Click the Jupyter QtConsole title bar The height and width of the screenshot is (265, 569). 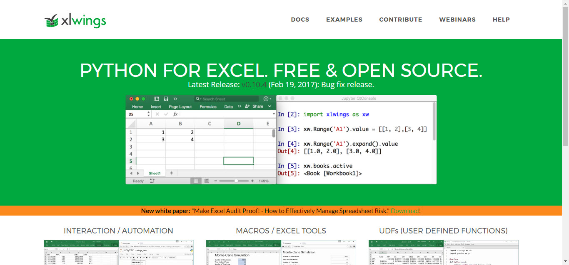[x=356, y=98]
